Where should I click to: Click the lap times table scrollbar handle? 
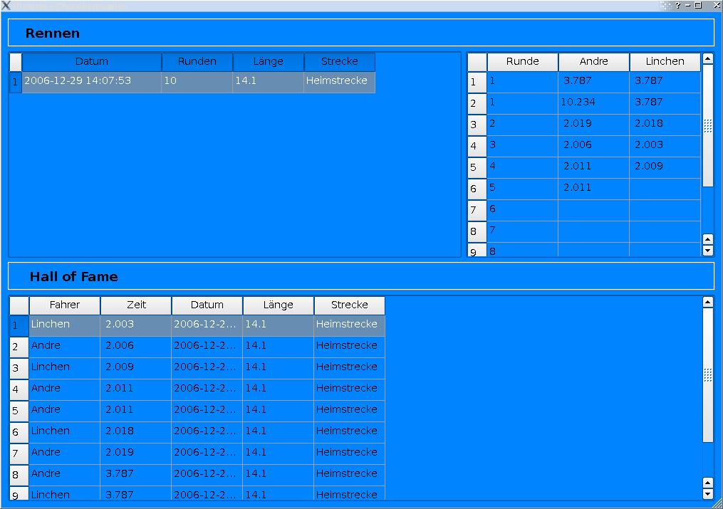point(707,126)
